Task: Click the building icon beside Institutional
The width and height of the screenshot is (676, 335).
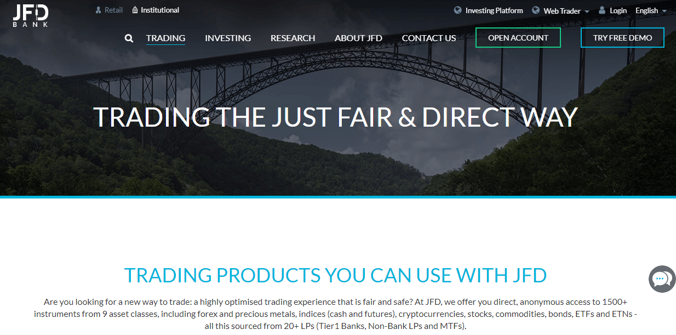Action: tap(135, 10)
